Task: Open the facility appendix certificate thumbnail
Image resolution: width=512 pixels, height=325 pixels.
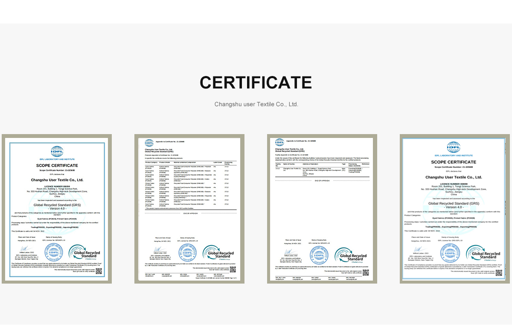Action: pos(322,209)
